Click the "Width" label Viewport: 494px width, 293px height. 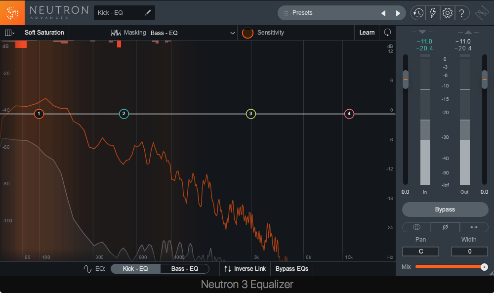[x=469, y=240]
